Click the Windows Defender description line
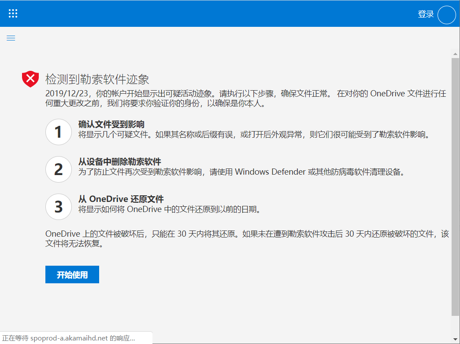This screenshot has height=344, width=460. coord(242,172)
